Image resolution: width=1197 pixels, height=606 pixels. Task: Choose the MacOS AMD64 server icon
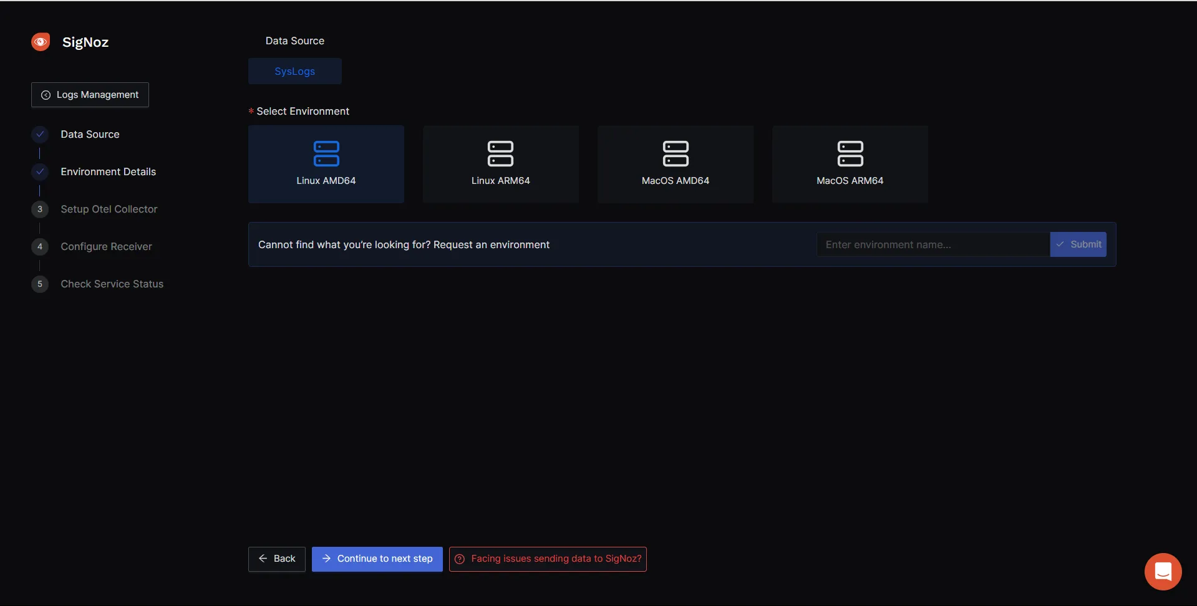pos(675,153)
